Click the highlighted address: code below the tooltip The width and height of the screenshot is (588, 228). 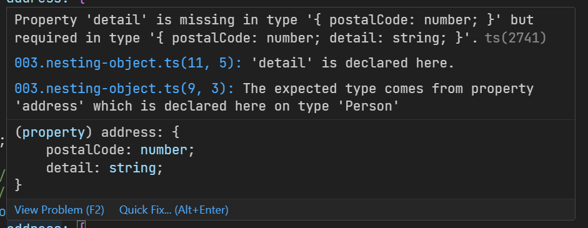pyautogui.click(x=34, y=225)
